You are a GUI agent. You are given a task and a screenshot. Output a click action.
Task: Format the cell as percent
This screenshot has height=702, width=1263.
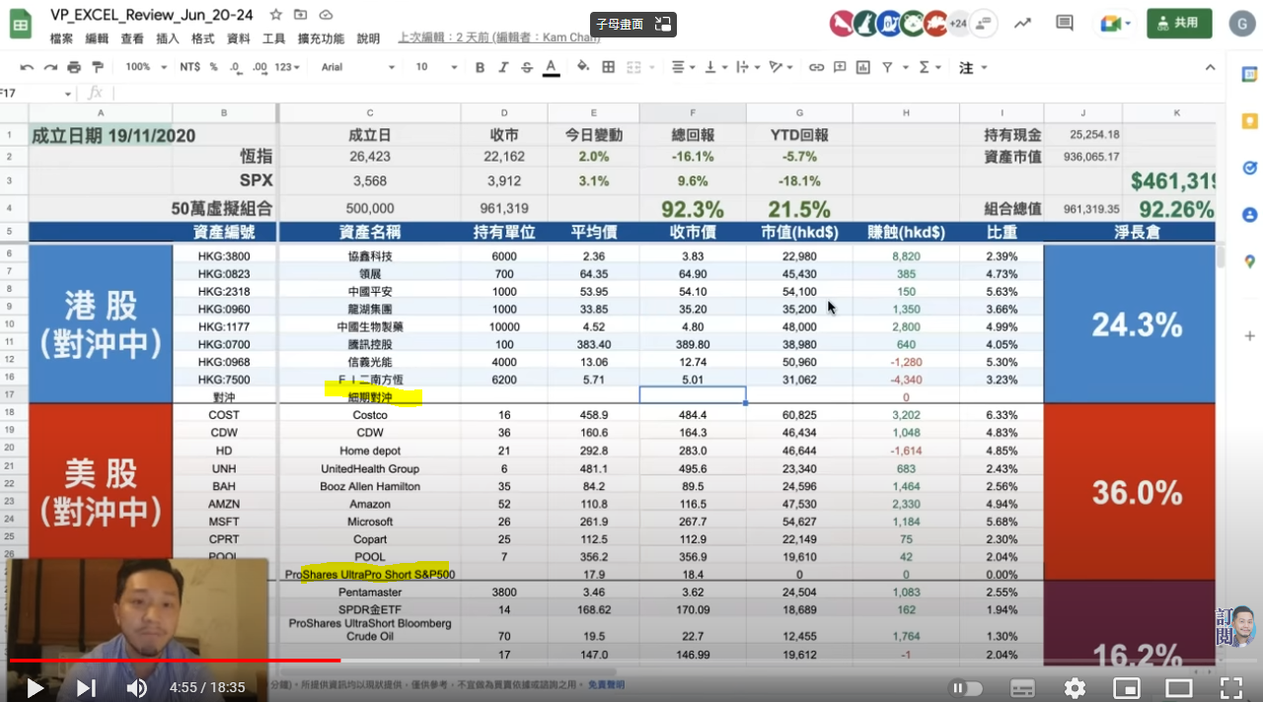pos(213,67)
